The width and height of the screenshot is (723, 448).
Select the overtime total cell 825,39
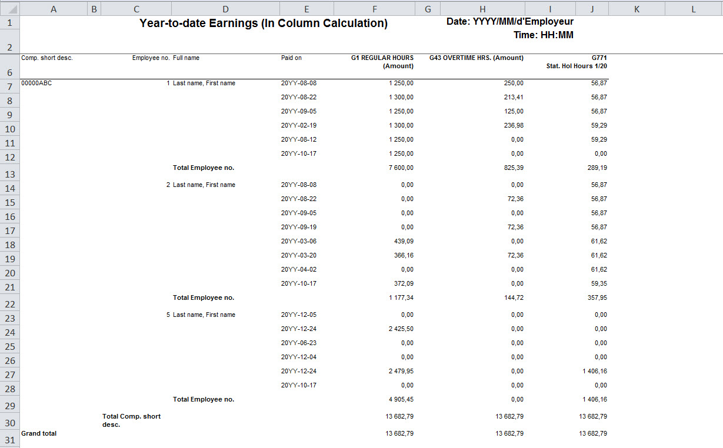509,168
